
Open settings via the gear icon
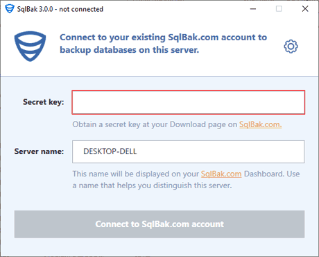(291, 47)
